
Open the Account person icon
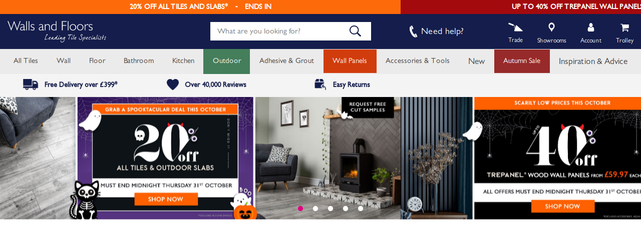[x=591, y=27]
